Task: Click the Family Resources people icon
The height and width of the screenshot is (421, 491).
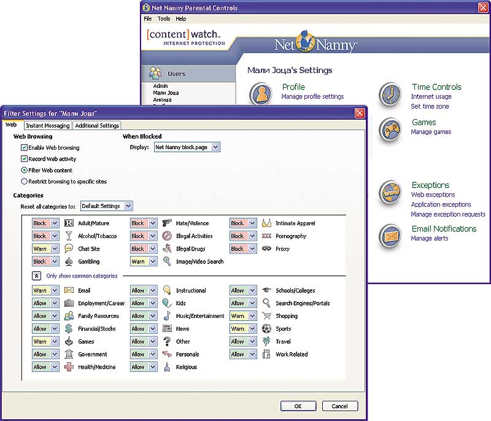Action: 69,315
